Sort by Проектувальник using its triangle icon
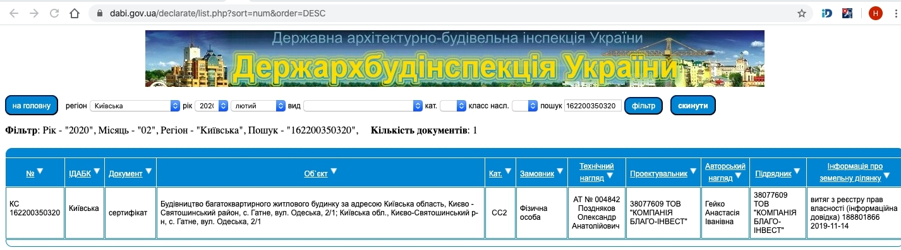The image size is (901, 250). 693,171
